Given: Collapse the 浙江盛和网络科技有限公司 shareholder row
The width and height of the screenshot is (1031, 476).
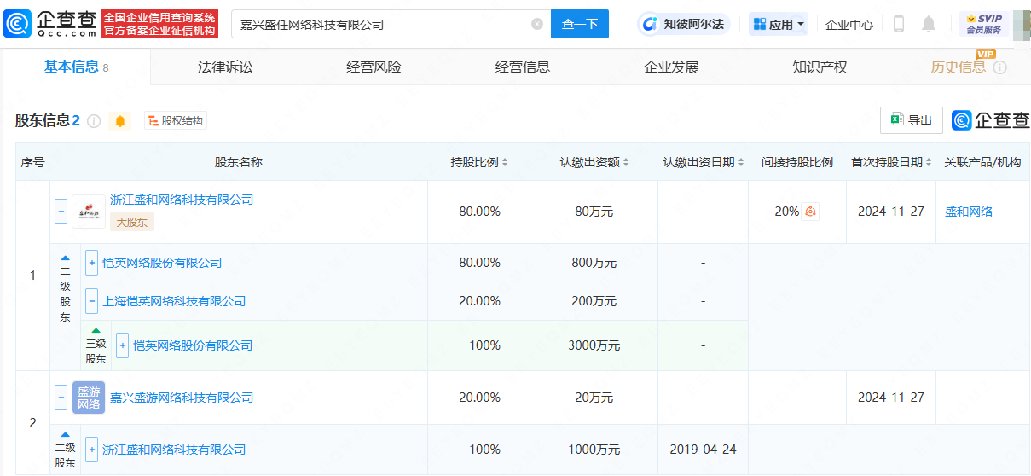Looking at the screenshot, I should coord(61,212).
